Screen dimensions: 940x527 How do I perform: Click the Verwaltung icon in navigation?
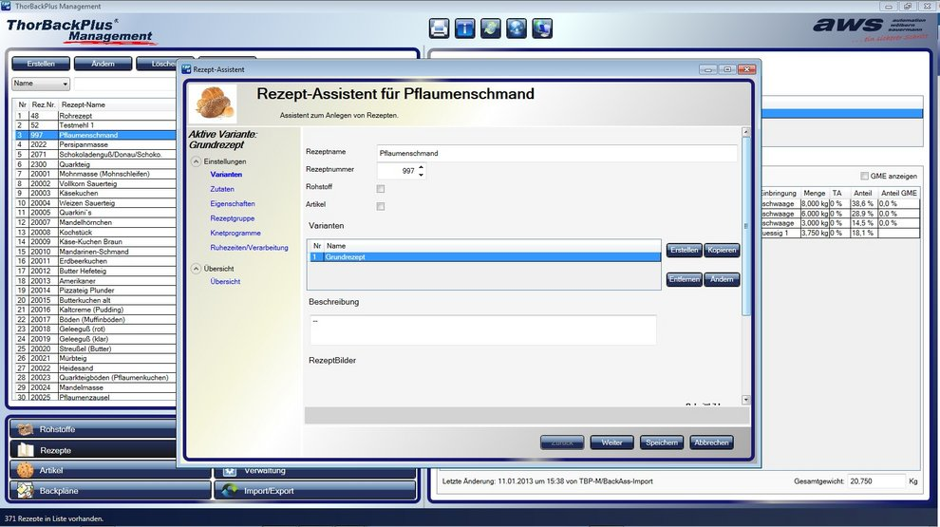coord(230,471)
